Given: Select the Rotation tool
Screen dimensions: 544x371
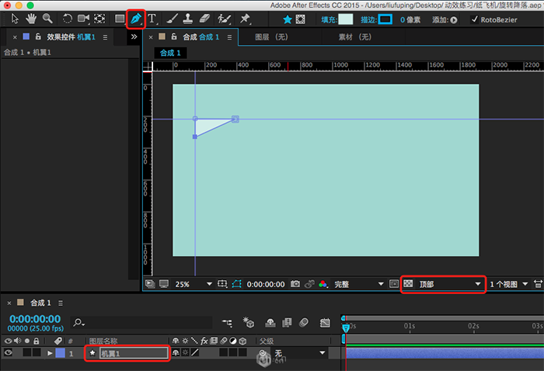Looking at the screenshot, I should [68, 19].
